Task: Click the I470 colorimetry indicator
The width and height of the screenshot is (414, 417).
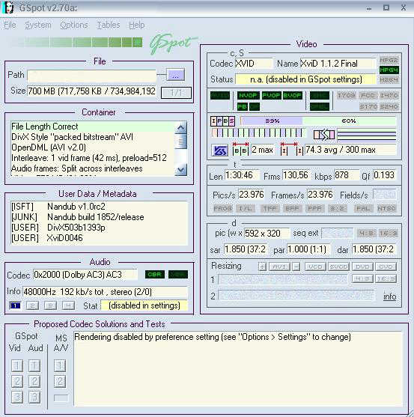Action: pos(389,95)
